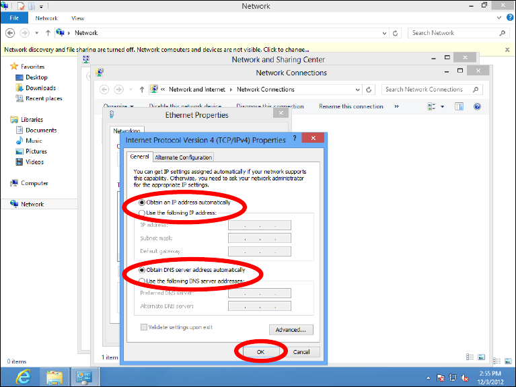Open Documents library
This screenshot has height=387, width=516.
pos(41,130)
